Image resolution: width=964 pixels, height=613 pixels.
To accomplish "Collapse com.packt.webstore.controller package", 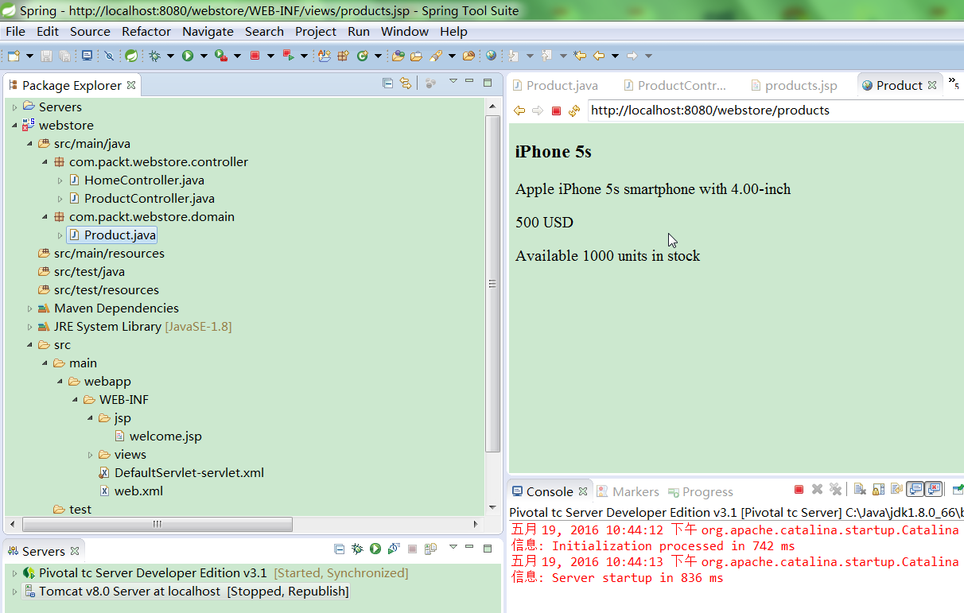I will coord(45,161).
